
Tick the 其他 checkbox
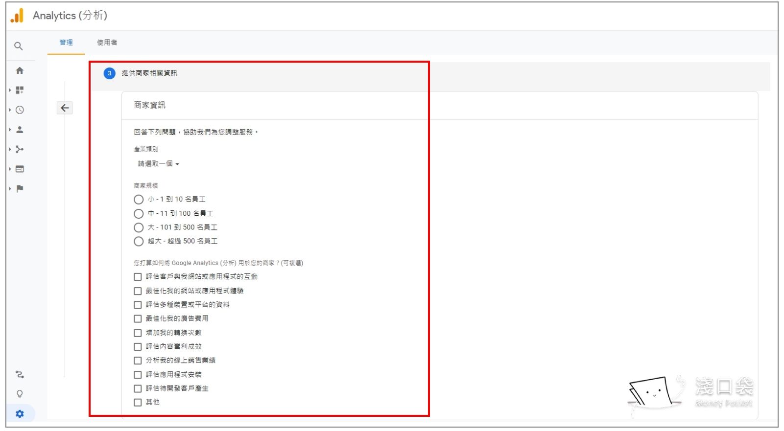point(138,402)
